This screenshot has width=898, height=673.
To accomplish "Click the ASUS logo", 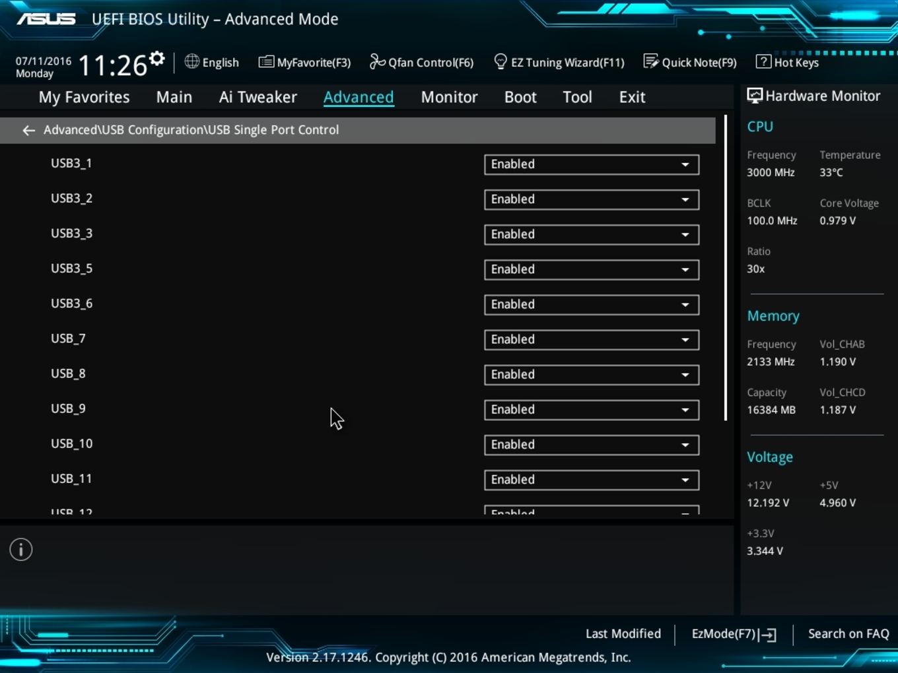I will click(x=46, y=19).
